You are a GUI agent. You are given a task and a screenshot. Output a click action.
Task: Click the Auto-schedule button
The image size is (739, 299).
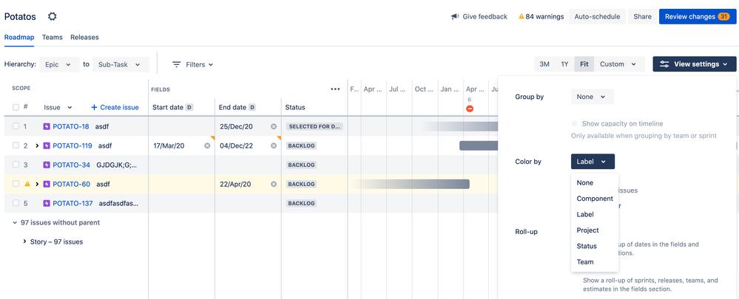[597, 16]
